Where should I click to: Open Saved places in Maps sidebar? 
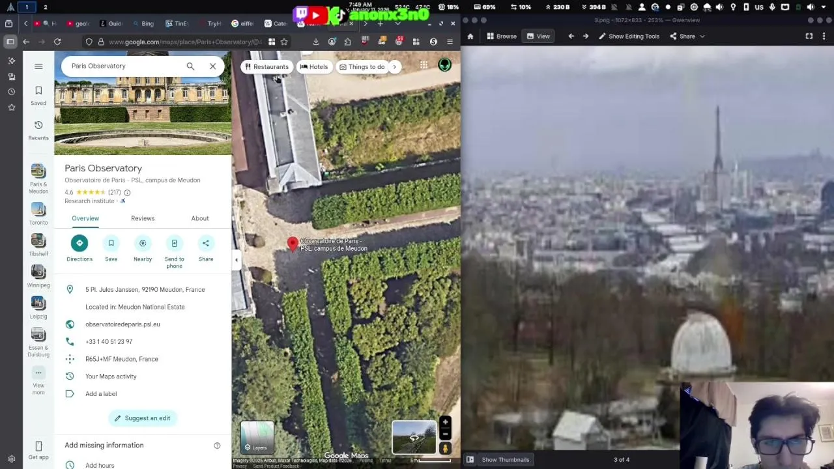[38, 95]
